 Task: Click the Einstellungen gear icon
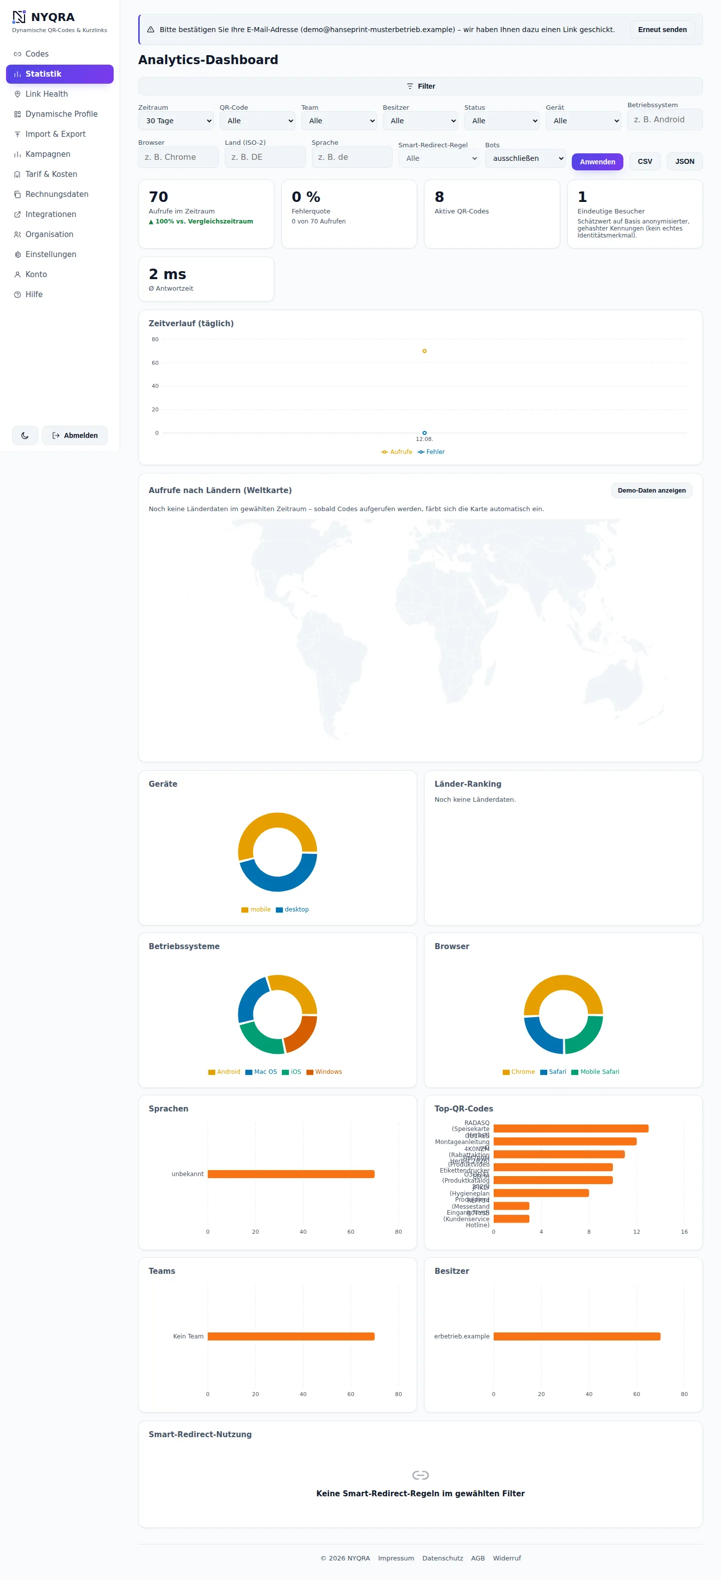click(x=17, y=255)
